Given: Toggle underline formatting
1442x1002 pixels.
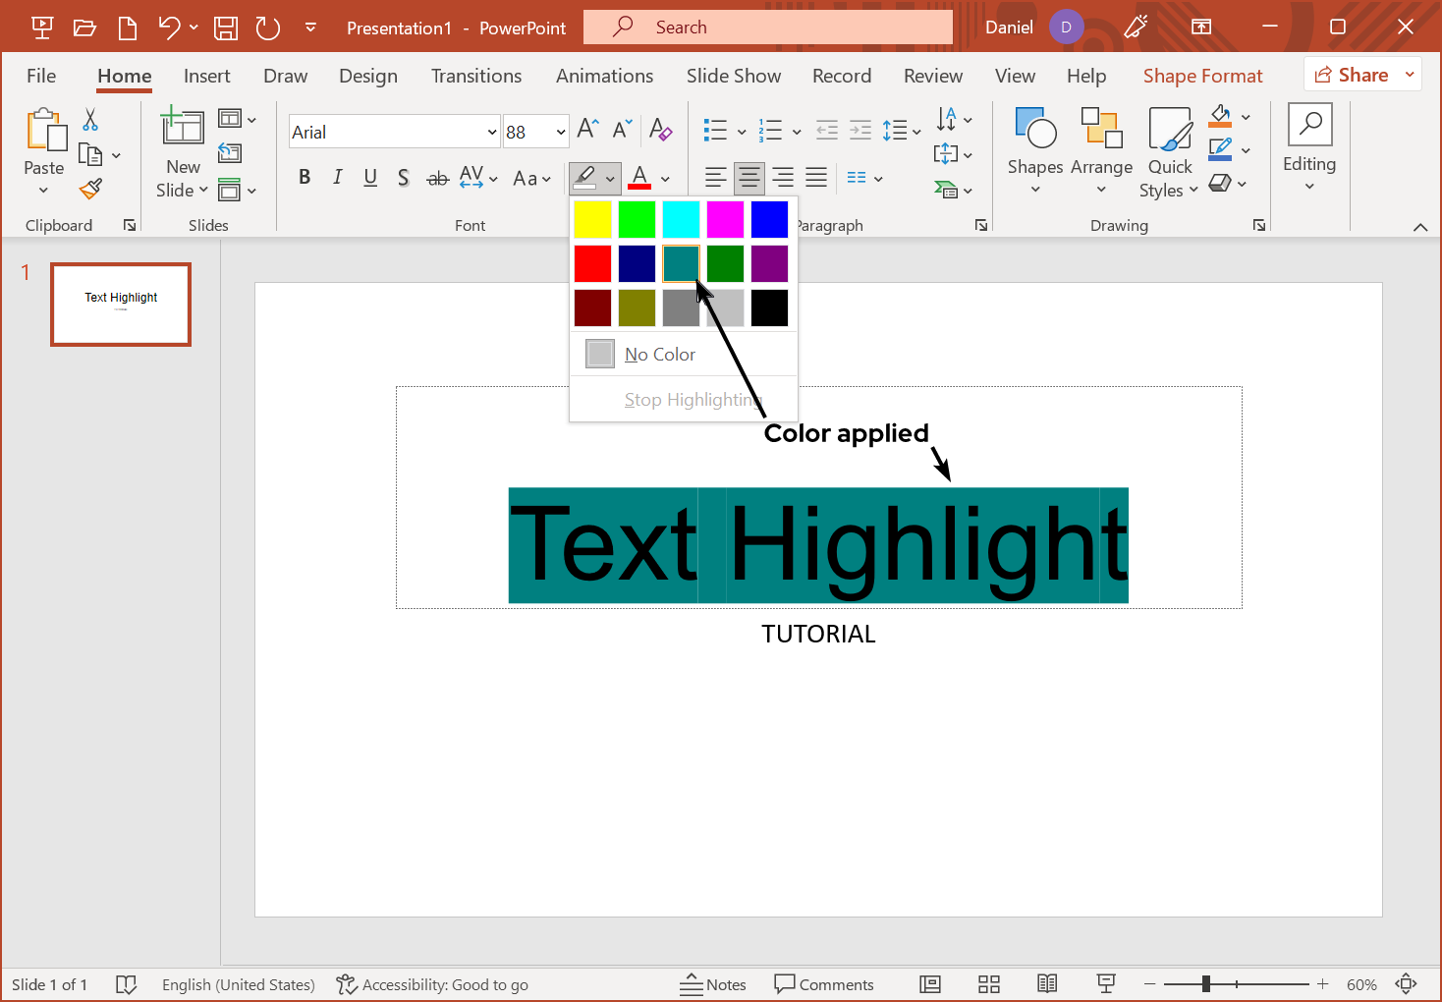Looking at the screenshot, I should (370, 178).
